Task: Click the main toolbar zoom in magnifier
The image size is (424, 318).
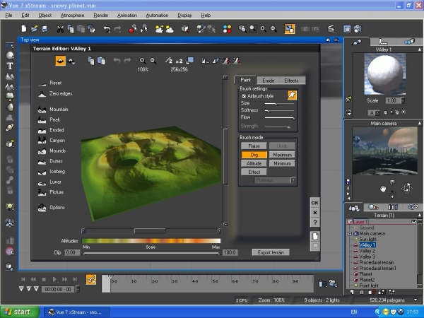Action: (x=263, y=29)
